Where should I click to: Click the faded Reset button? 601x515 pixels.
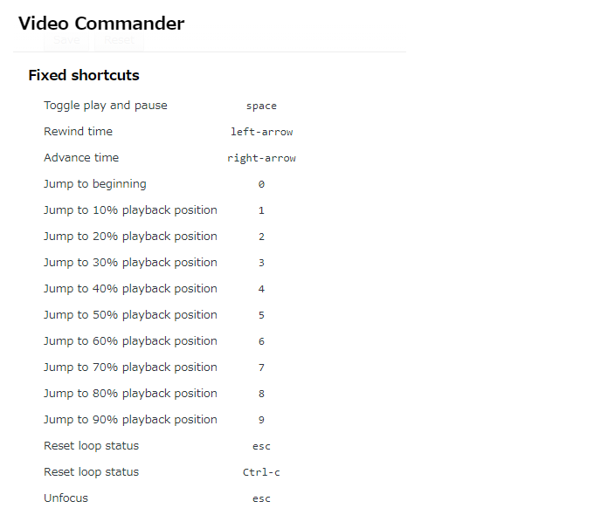click(119, 40)
